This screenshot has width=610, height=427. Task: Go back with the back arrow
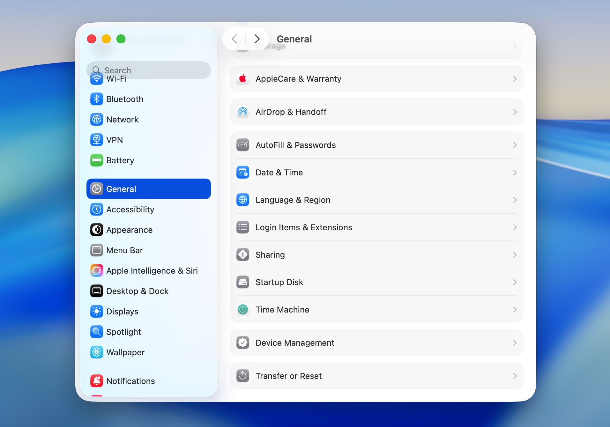234,39
